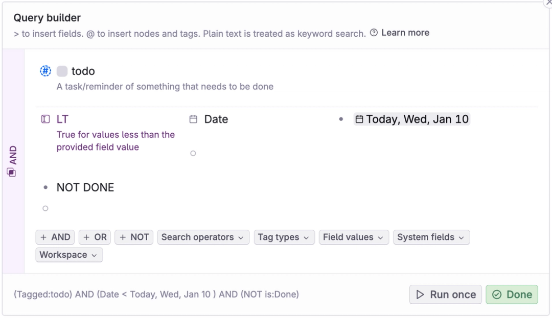Click the empty bullet below NOT DONE
The image size is (552, 318).
tap(45, 208)
